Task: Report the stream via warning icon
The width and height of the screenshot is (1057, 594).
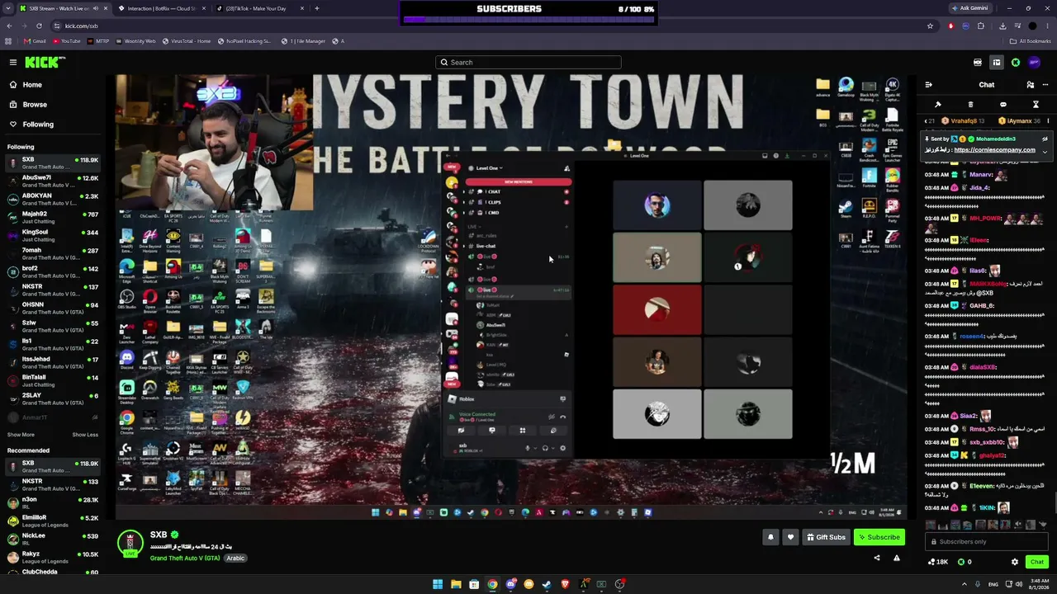Action: pos(897,558)
